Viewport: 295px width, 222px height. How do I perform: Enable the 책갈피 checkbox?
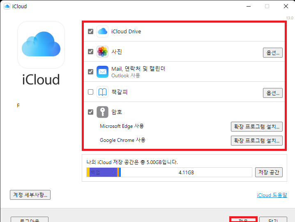[x=90, y=92]
